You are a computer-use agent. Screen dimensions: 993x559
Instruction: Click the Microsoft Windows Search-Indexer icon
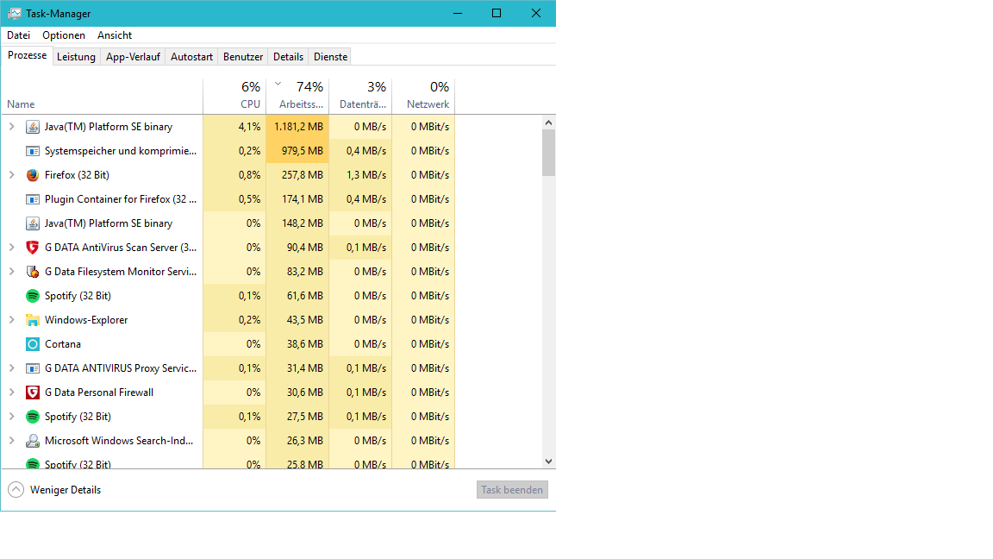[x=32, y=441]
